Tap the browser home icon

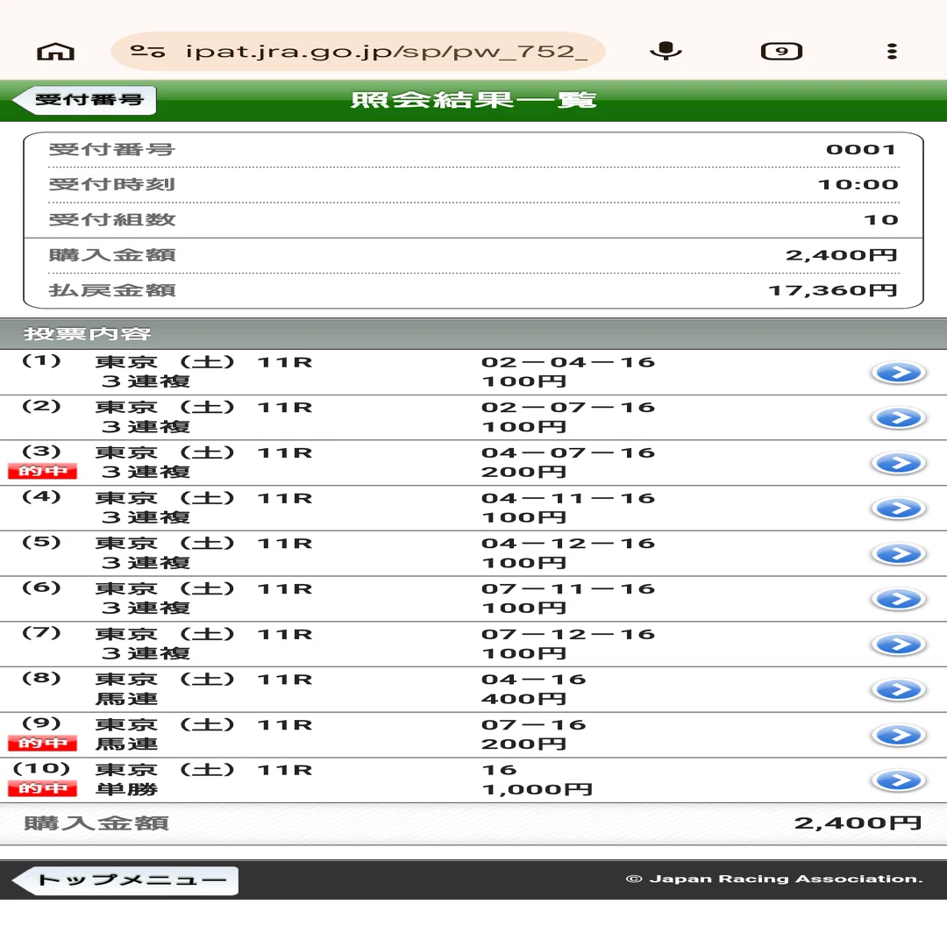[55, 52]
